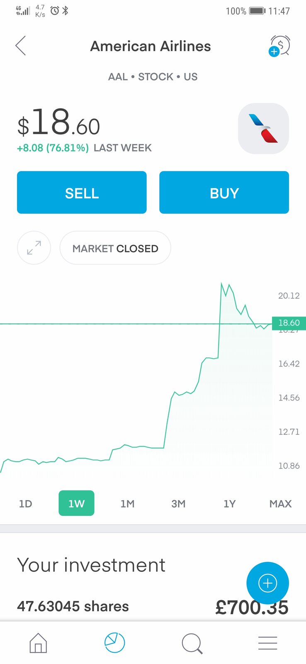Open the portfolio pie chart tab
Image resolution: width=306 pixels, height=664 pixels.
tap(114, 643)
